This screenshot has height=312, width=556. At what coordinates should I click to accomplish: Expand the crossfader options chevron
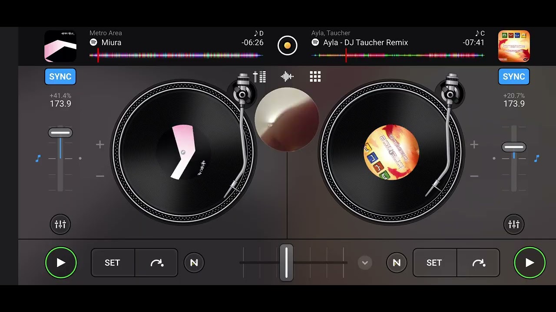coord(365,263)
